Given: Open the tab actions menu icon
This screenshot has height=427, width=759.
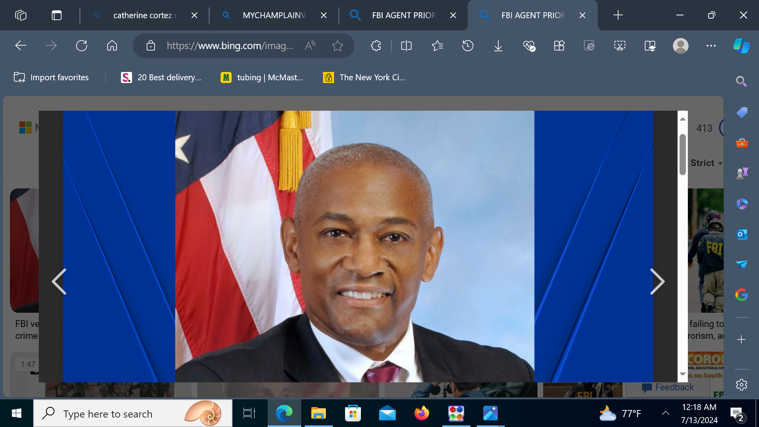Looking at the screenshot, I should pyautogui.click(x=57, y=15).
